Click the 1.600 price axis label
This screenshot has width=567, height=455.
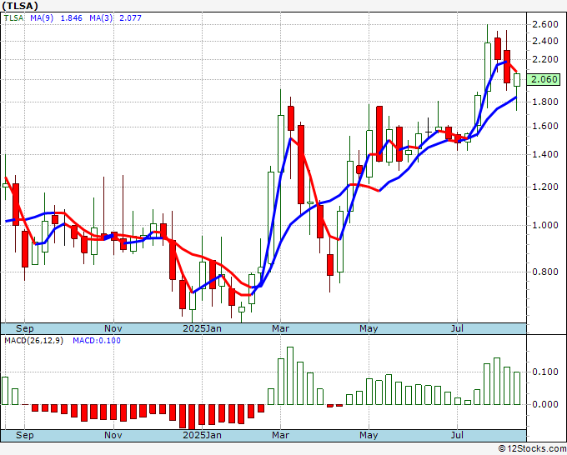[545, 127]
